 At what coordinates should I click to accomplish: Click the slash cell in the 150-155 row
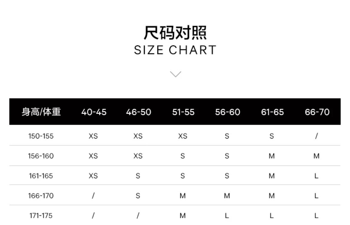click(316, 136)
